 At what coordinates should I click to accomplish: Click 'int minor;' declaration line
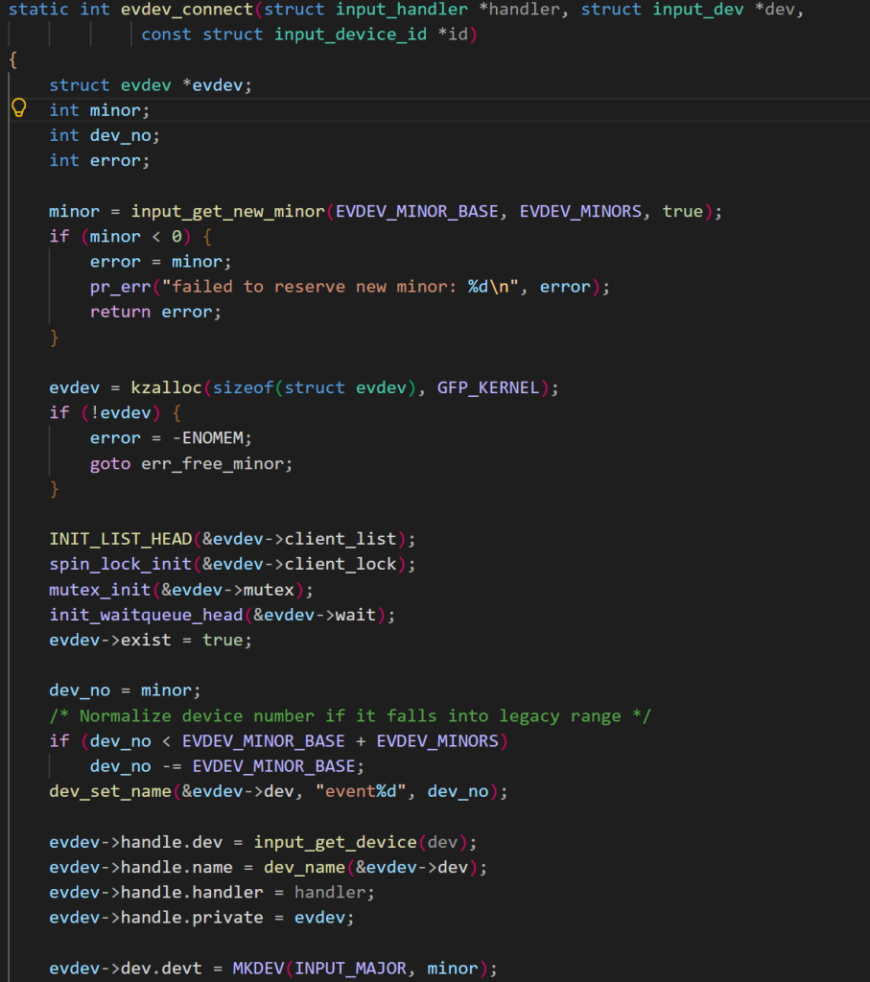(100, 110)
